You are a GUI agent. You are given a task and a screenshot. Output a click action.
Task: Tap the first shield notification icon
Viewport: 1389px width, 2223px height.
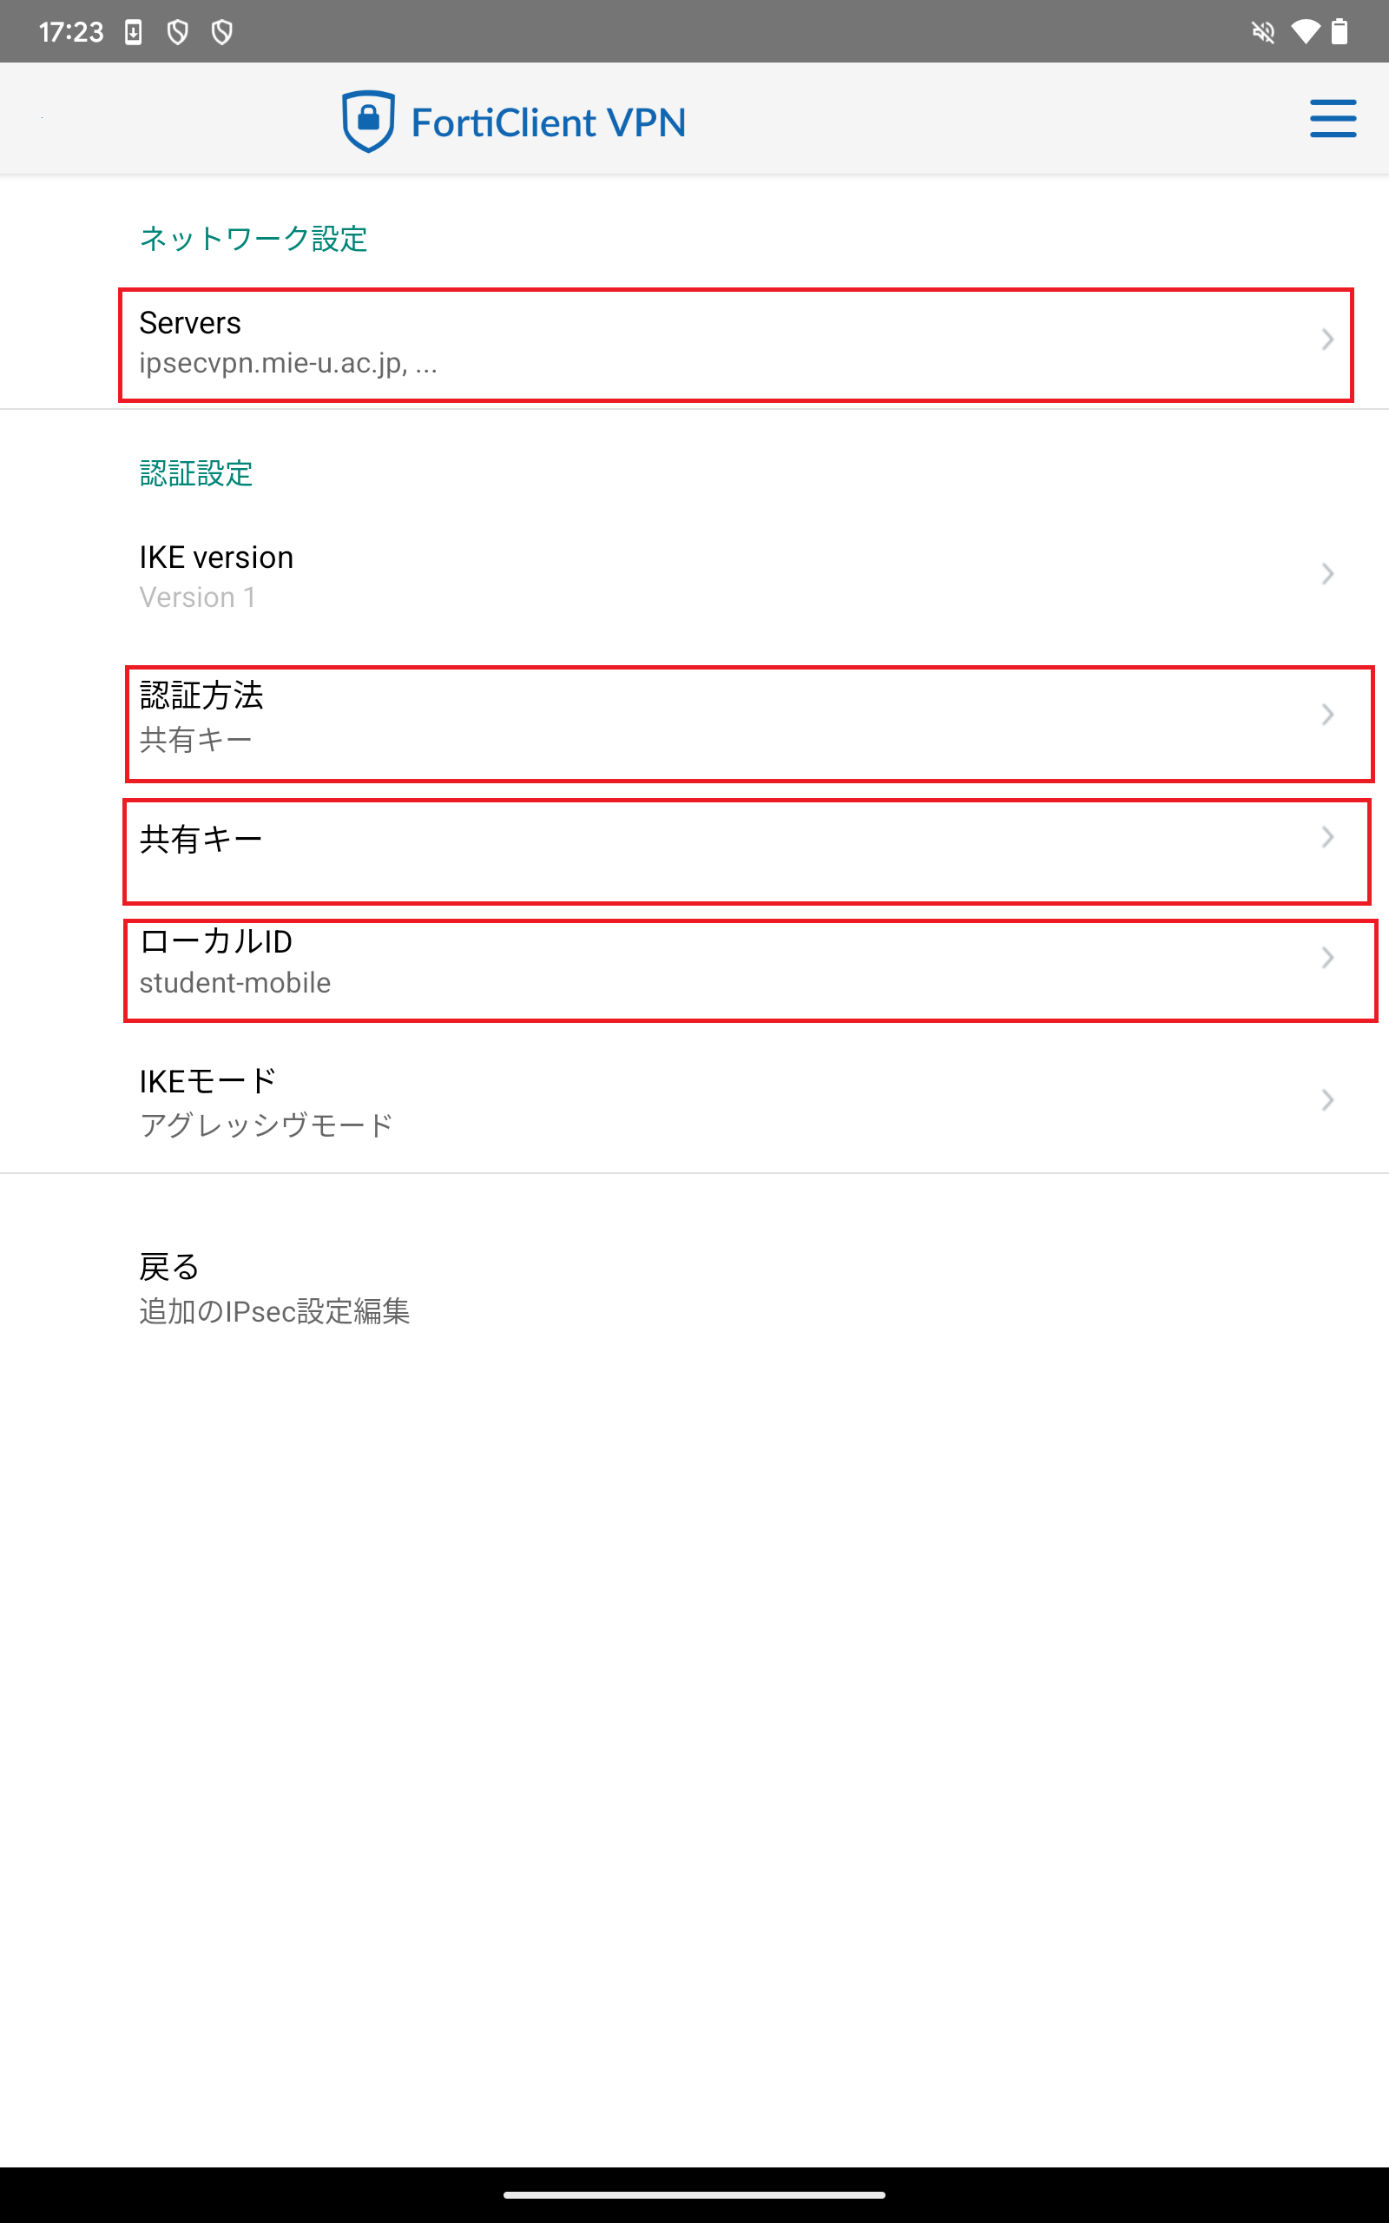click(177, 32)
